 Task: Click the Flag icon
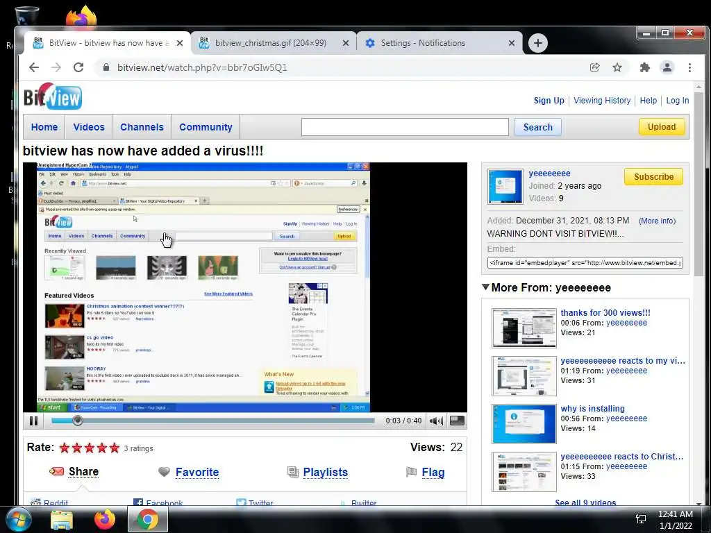coord(411,472)
